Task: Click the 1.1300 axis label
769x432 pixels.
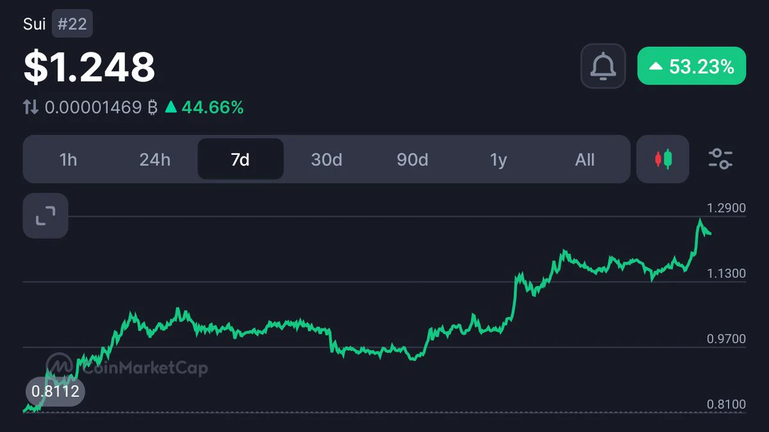Action: pos(726,273)
